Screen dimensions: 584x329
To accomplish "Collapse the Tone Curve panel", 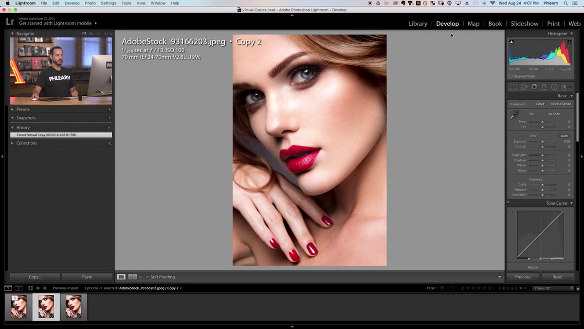I will [x=571, y=203].
